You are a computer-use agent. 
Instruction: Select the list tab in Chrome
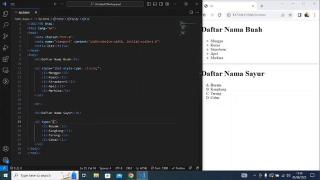(x=229, y=6)
